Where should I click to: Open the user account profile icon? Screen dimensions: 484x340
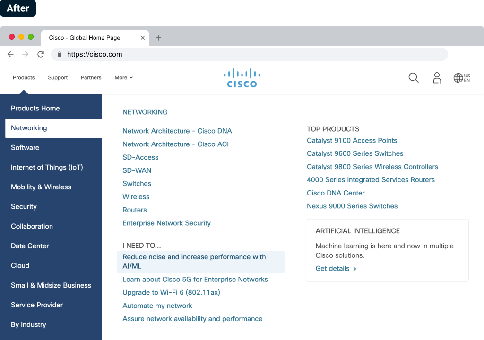pyautogui.click(x=437, y=78)
